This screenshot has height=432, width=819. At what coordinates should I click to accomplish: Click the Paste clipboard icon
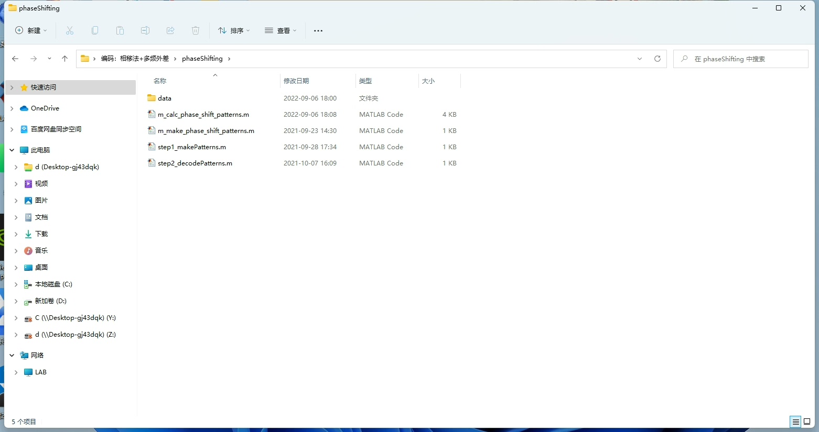pyautogui.click(x=120, y=30)
